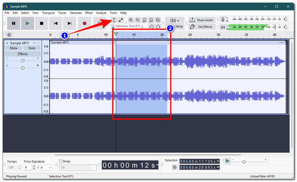The width and height of the screenshot is (297, 182).
Task: Open the Transport menu
Action: pyautogui.click(x=49, y=13)
